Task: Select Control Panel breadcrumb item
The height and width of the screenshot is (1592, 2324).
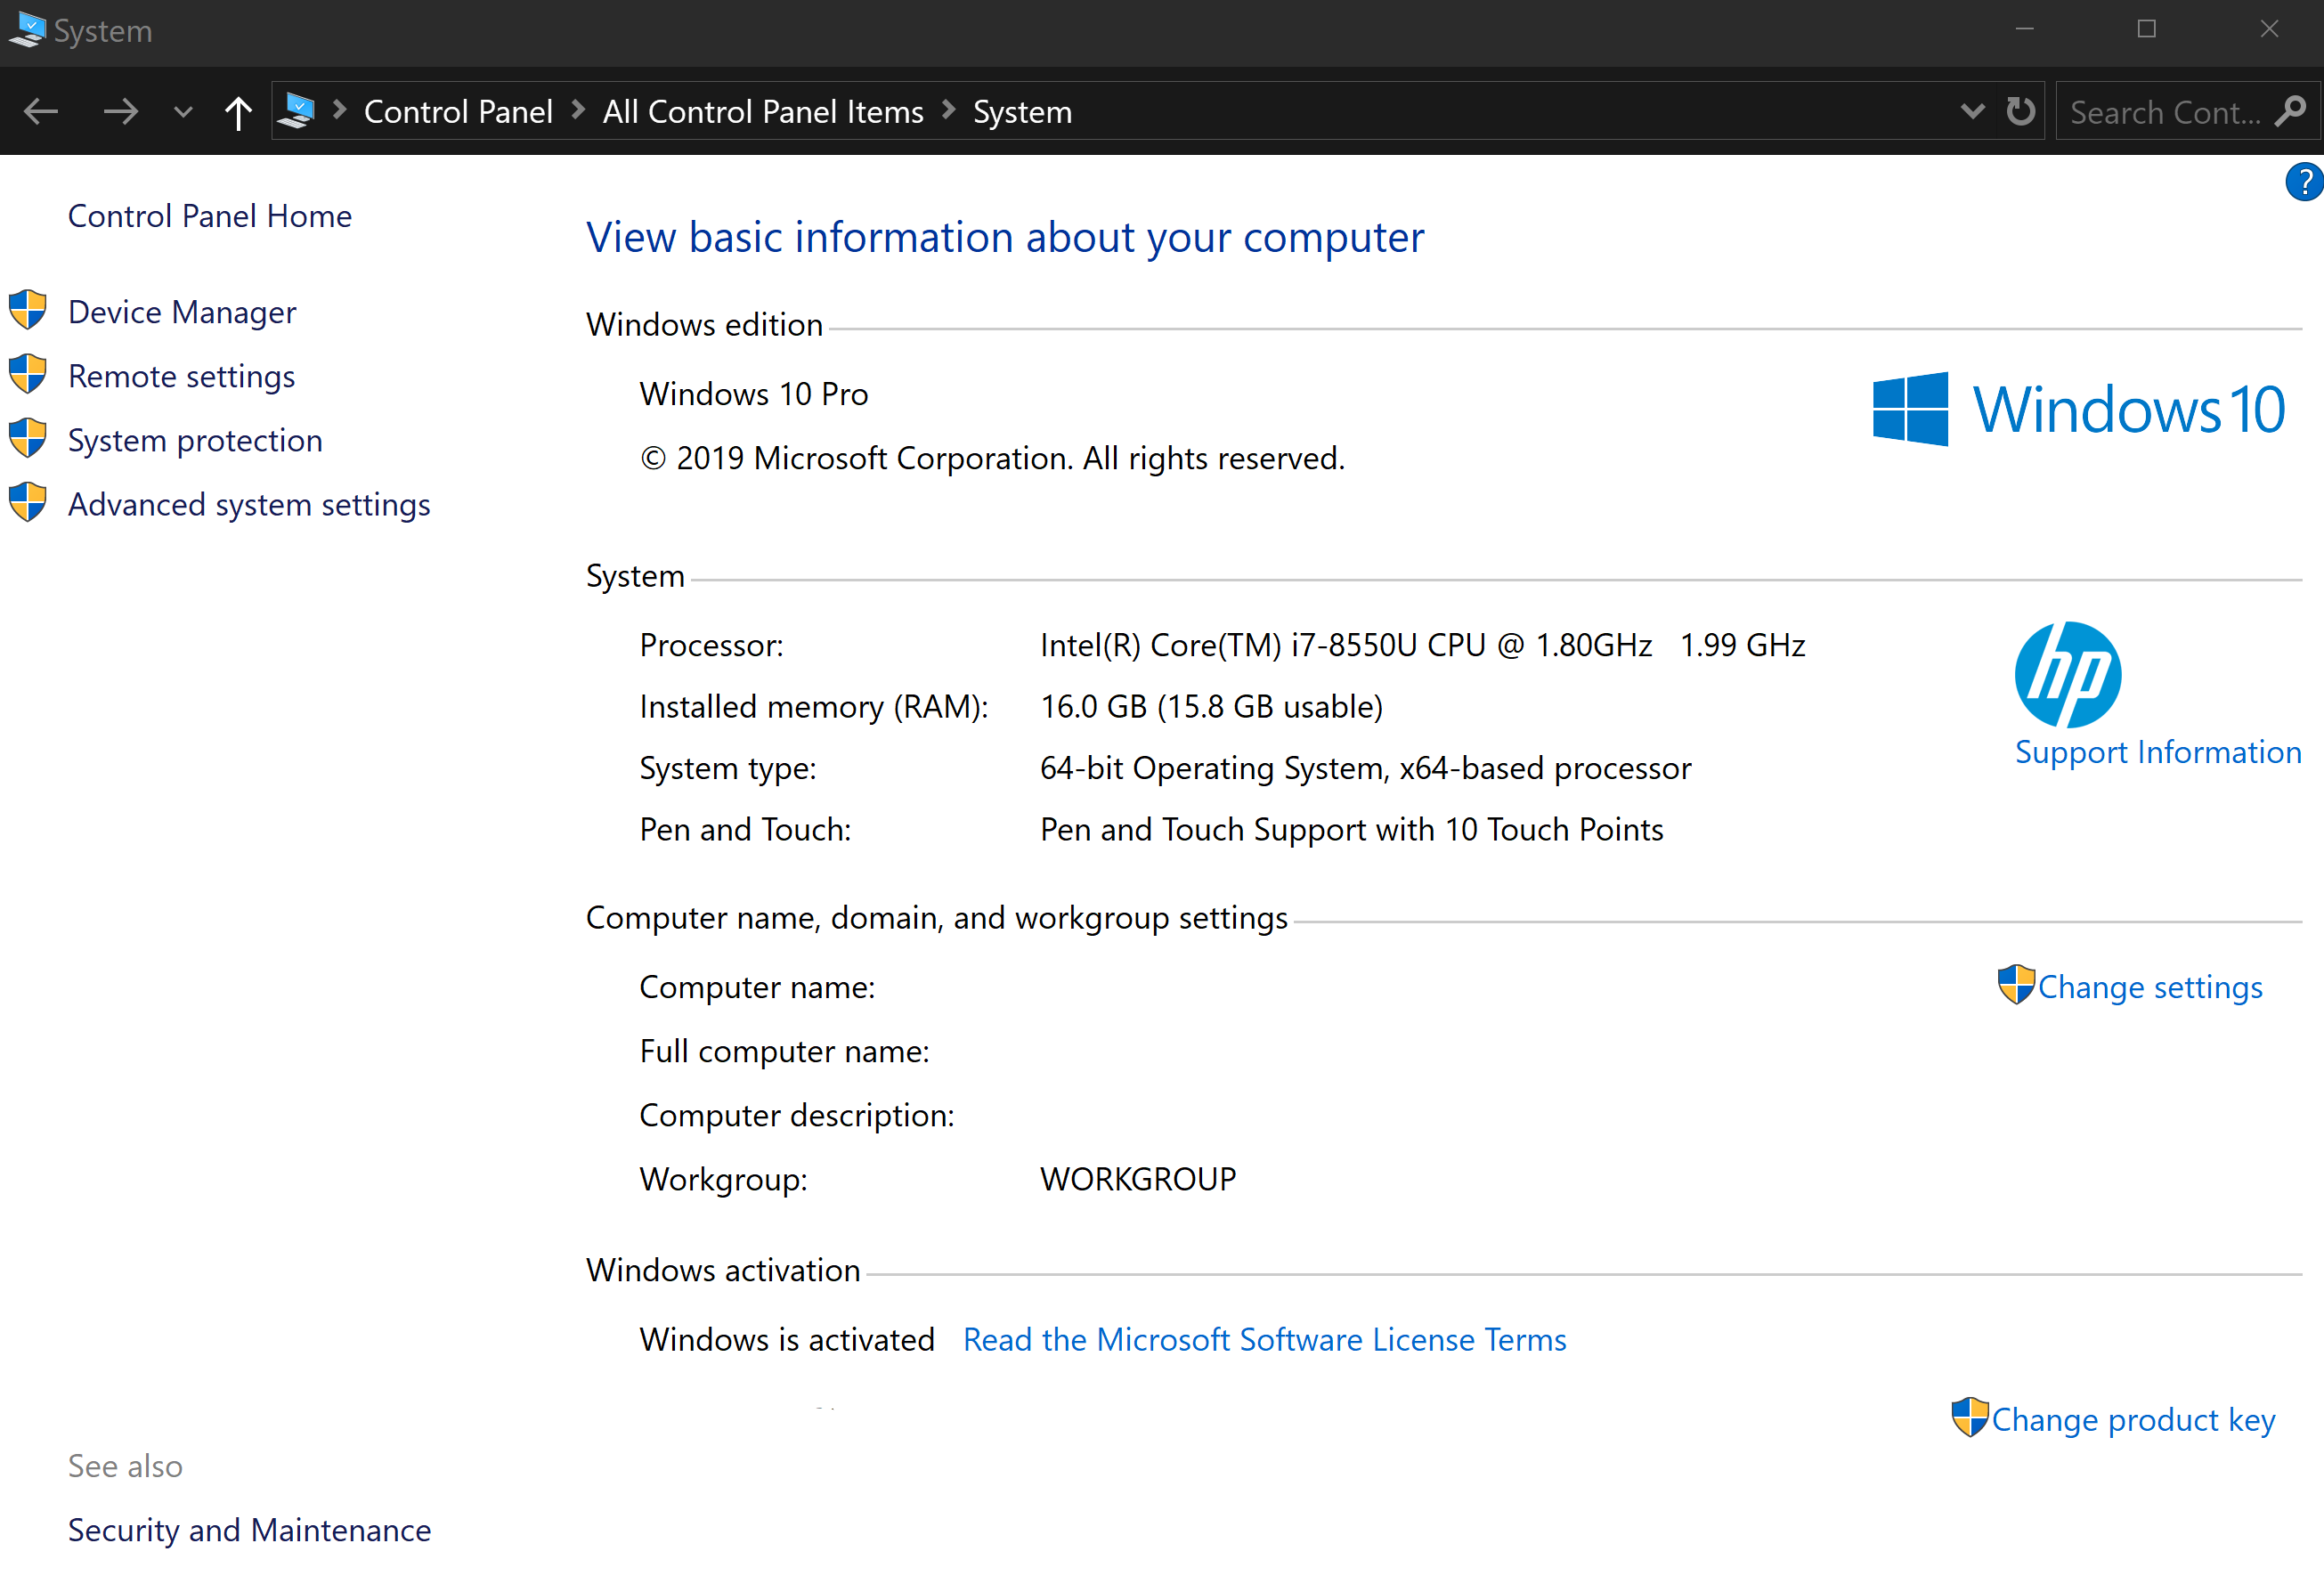Action: coord(458,112)
